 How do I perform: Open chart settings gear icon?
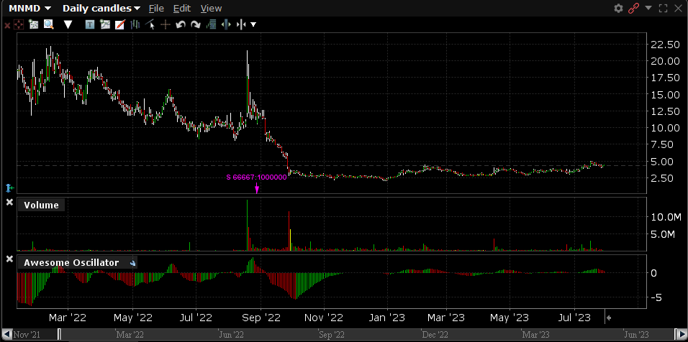coord(618,9)
